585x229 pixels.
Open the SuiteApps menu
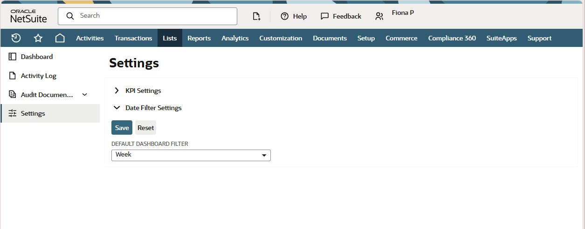pos(502,38)
